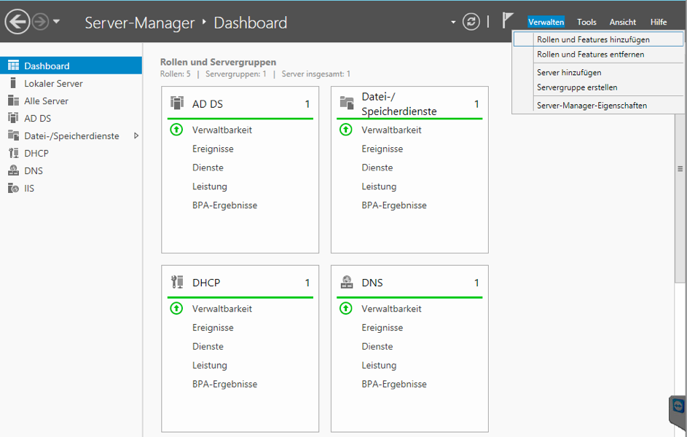Click DHCP icon in sidebar
Image resolution: width=687 pixels, height=437 pixels.
pyautogui.click(x=14, y=153)
